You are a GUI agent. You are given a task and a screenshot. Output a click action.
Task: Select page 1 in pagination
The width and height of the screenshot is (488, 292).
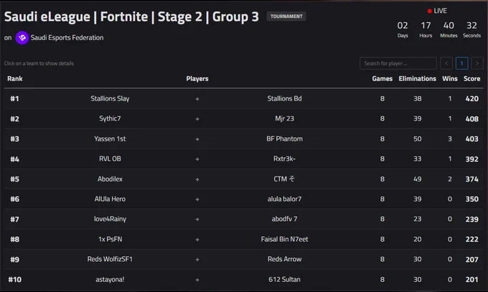[x=461, y=63]
